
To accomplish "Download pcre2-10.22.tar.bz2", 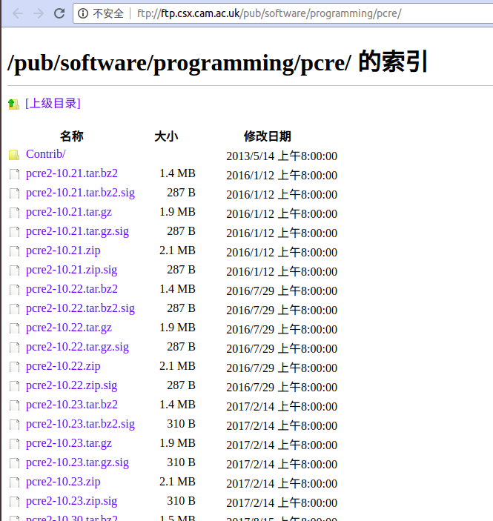I will click(x=72, y=289).
